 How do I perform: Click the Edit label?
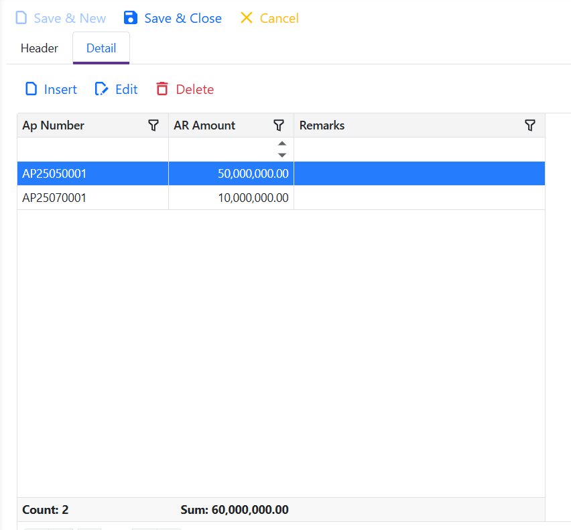click(x=127, y=89)
